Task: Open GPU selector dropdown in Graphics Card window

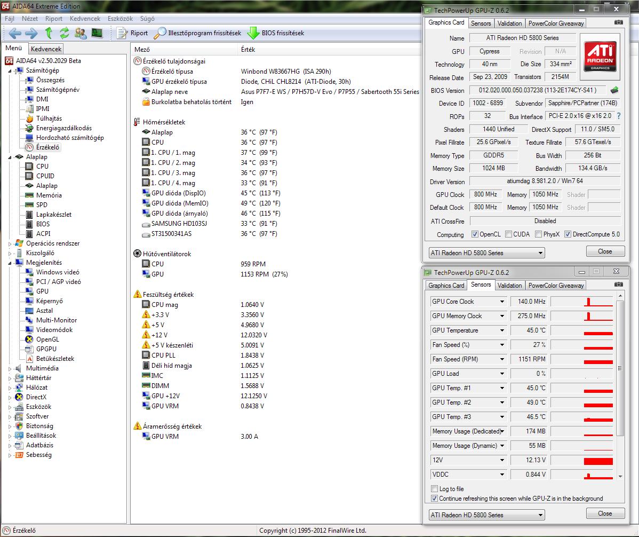Action: pos(486,253)
